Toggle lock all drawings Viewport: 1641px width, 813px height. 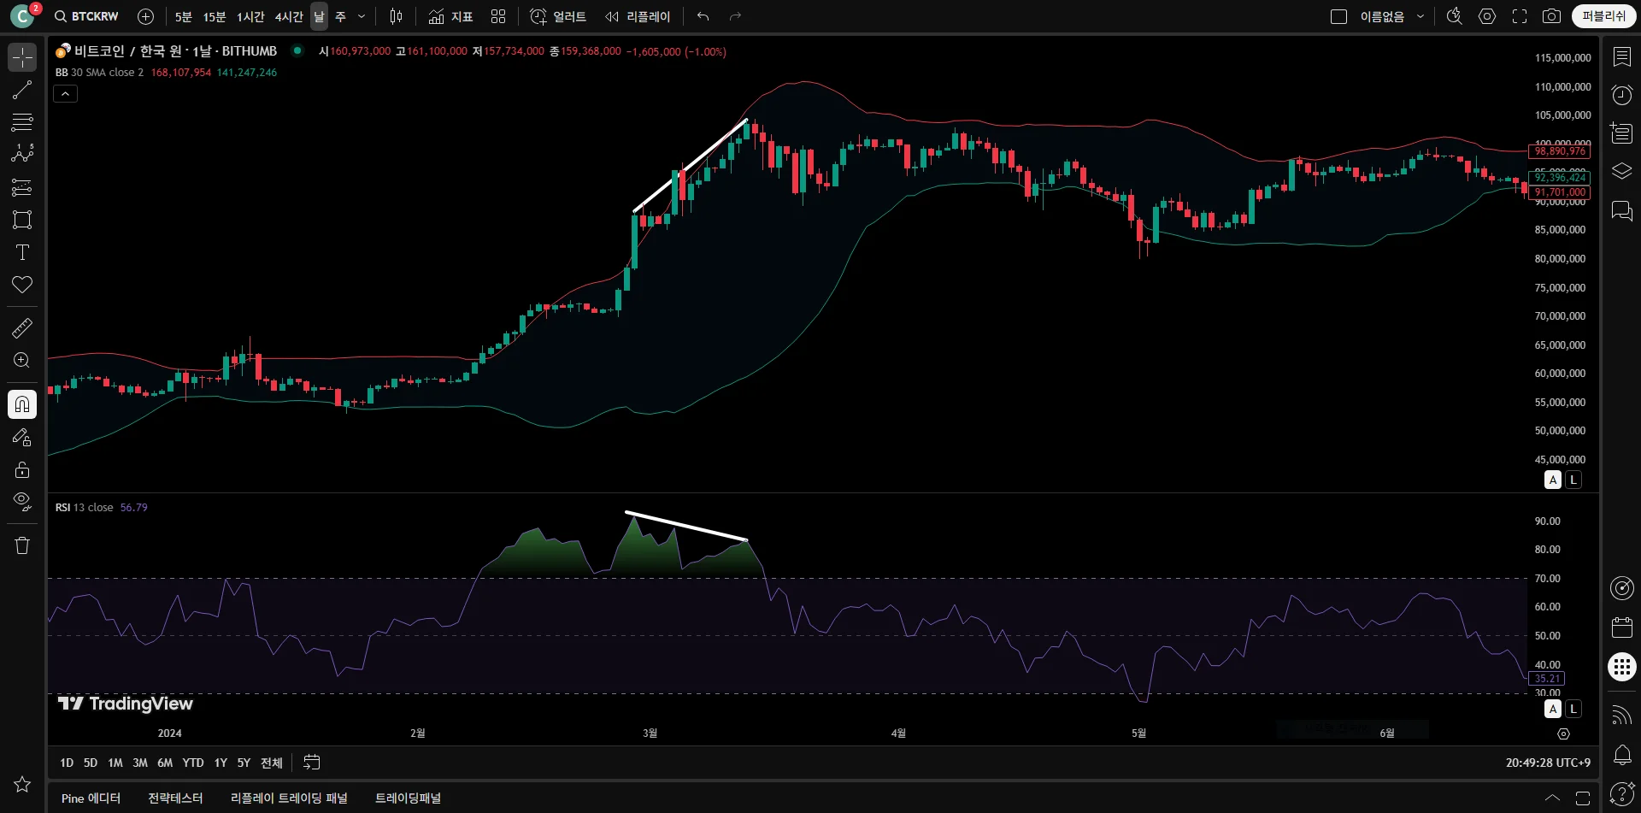[x=22, y=469]
